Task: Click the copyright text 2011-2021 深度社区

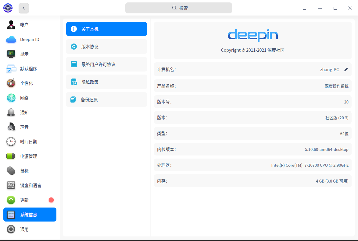Action: pyautogui.click(x=253, y=50)
